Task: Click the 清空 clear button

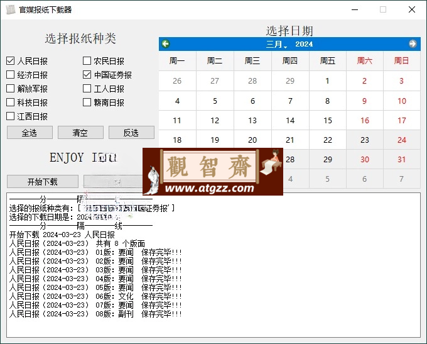Action: click(x=80, y=133)
